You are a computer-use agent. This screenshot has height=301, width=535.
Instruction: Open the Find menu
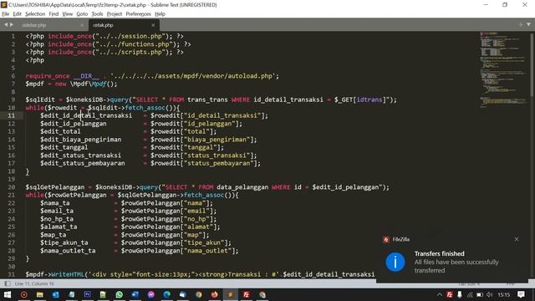tap(53, 14)
